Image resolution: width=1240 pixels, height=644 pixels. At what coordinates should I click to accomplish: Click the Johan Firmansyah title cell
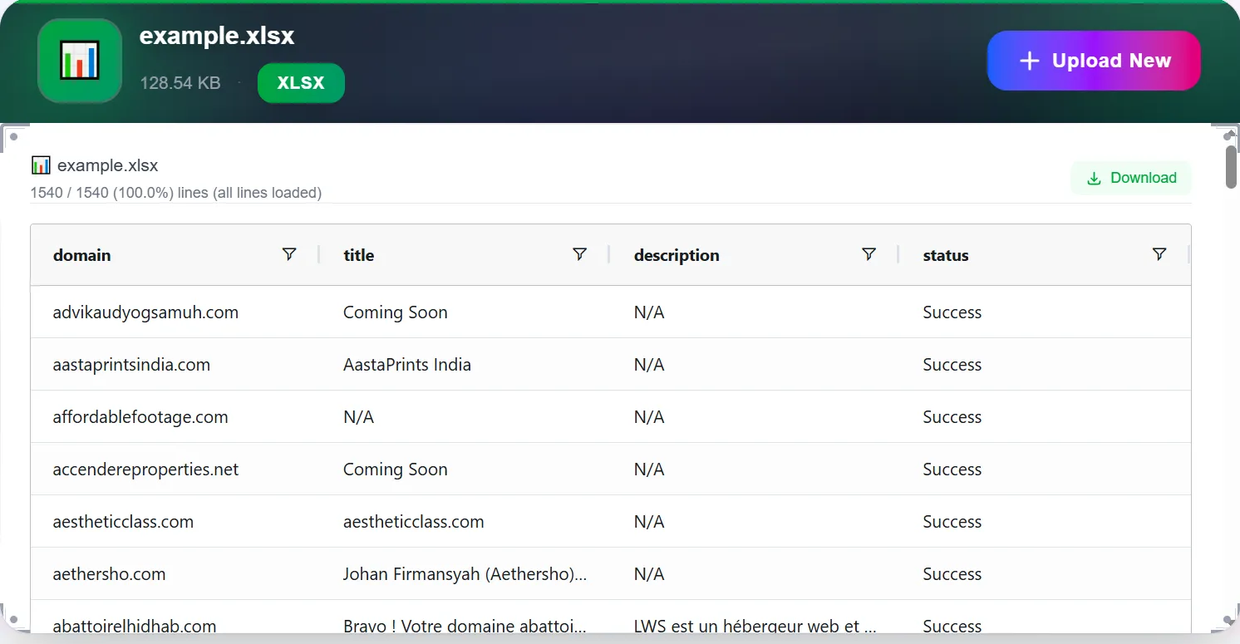[x=465, y=574]
